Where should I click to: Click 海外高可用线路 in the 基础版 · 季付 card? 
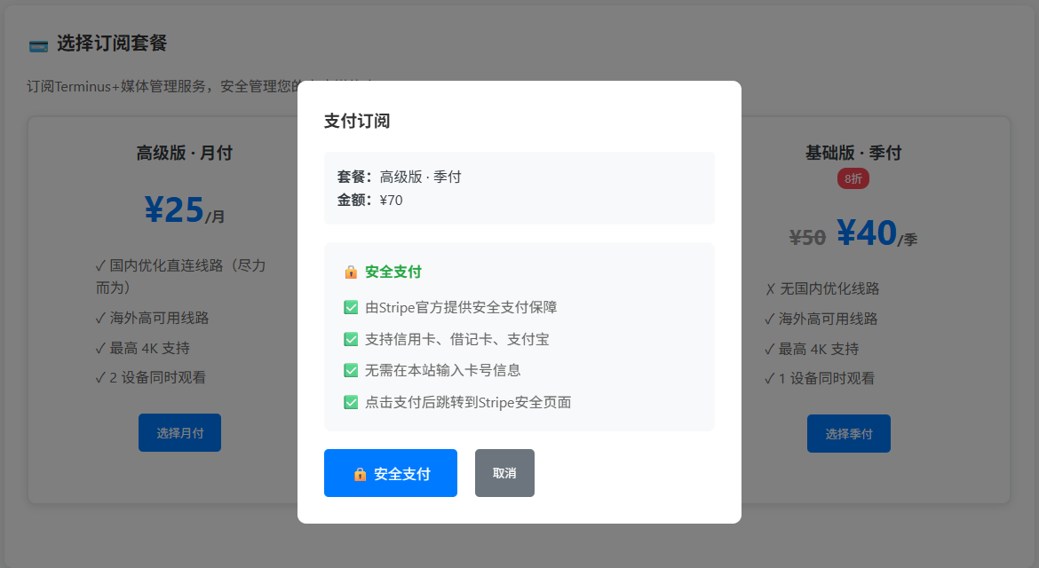(821, 319)
